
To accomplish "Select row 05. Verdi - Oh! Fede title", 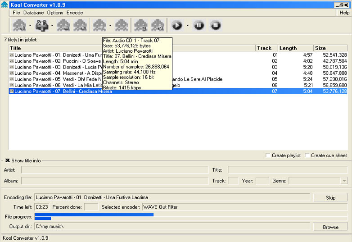I will click(58, 79).
